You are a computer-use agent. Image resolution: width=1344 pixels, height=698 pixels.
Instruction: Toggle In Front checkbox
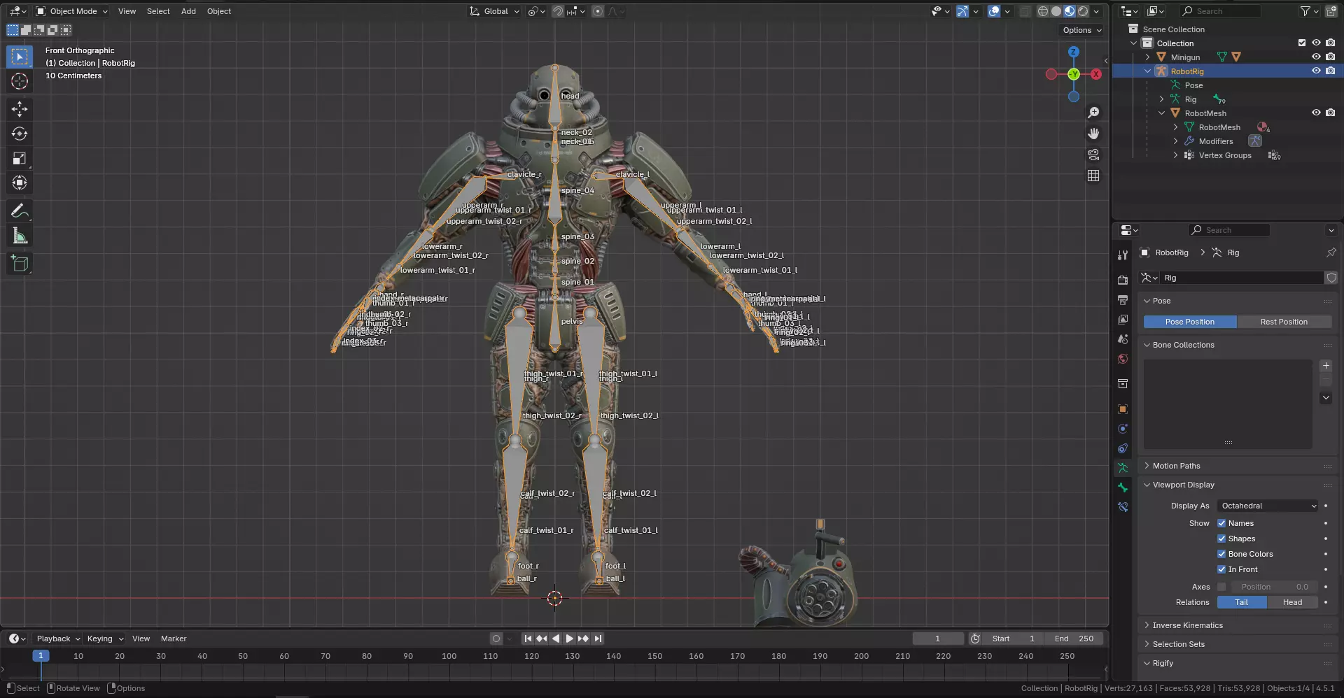pos(1221,569)
